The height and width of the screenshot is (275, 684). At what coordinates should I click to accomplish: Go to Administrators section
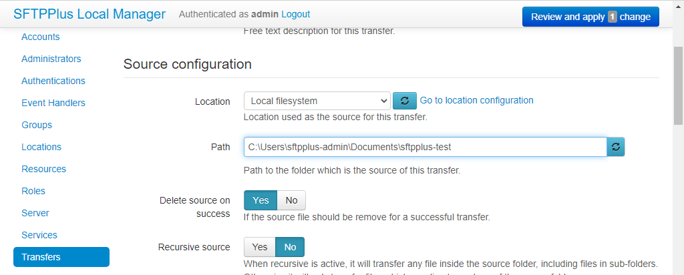point(51,59)
